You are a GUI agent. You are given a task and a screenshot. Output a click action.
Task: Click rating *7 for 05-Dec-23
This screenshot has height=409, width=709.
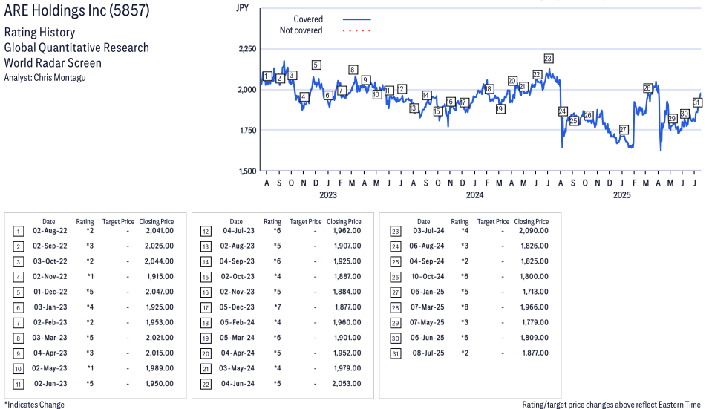pos(277,307)
